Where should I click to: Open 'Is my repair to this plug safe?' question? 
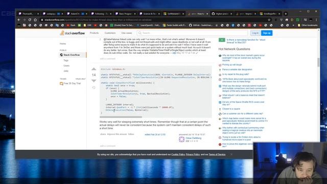236,74
